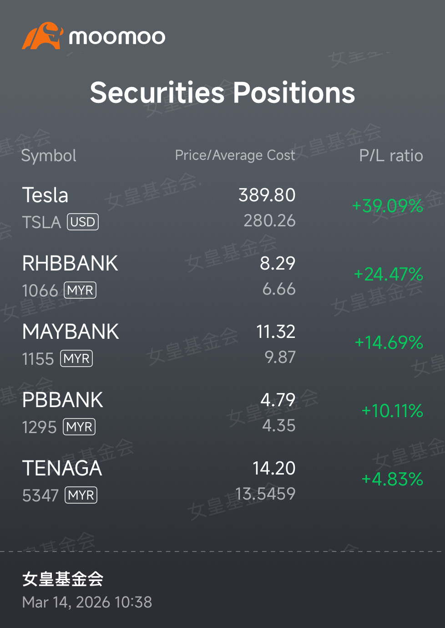Click RHBBANK's +24.47% P/L value
Viewport: 445px width, 628px height.
[389, 274]
